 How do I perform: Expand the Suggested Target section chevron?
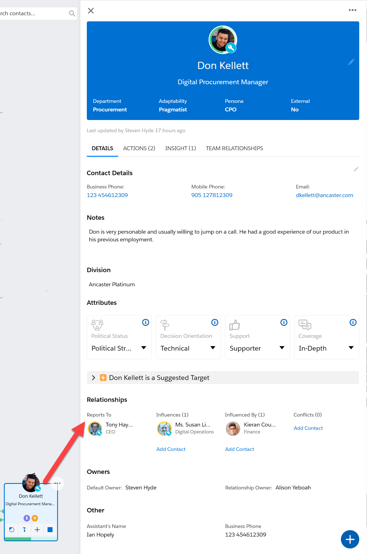click(93, 378)
